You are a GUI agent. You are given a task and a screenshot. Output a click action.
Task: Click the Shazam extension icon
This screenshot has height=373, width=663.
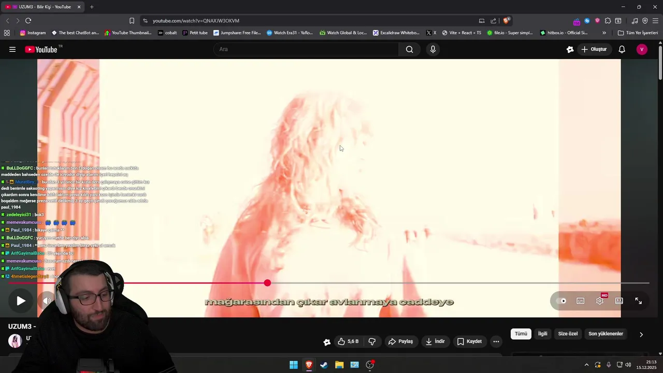(587, 21)
